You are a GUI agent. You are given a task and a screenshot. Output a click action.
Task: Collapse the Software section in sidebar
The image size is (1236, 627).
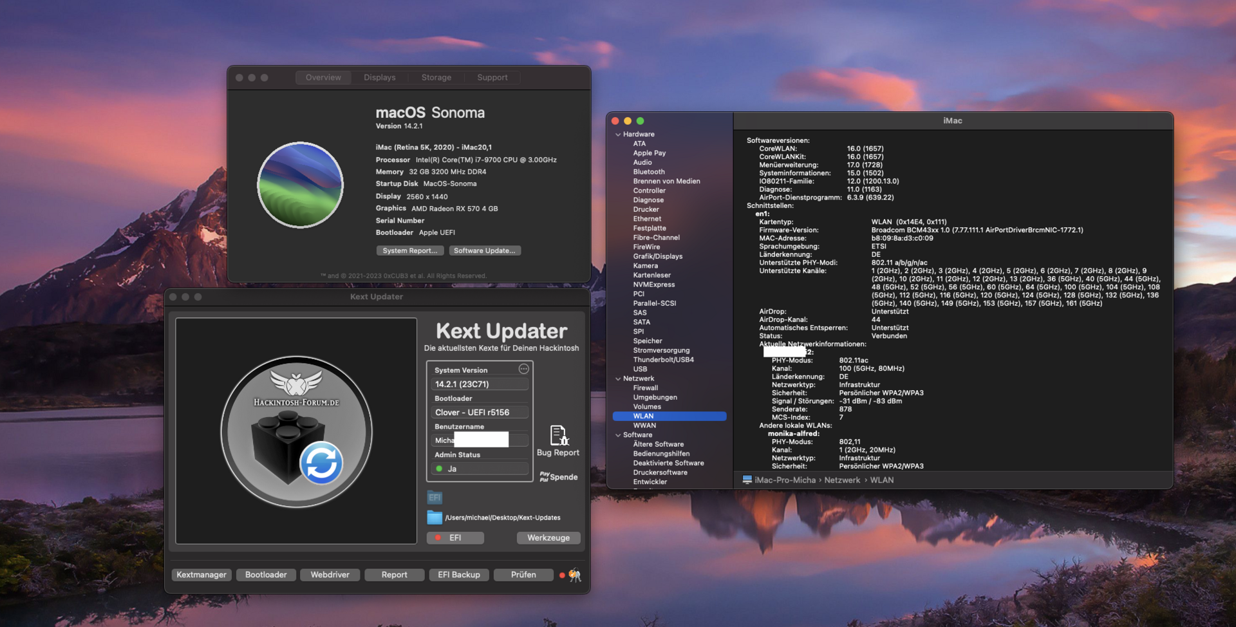[x=618, y=435]
